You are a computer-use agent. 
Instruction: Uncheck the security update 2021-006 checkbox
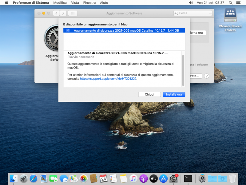click(68, 30)
